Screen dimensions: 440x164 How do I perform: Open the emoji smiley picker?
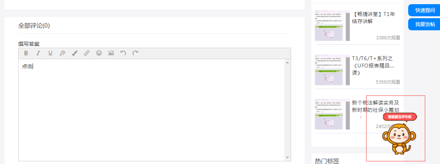pyautogui.click(x=99, y=53)
